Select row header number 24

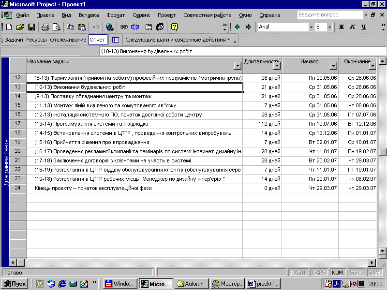click(x=17, y=188)
